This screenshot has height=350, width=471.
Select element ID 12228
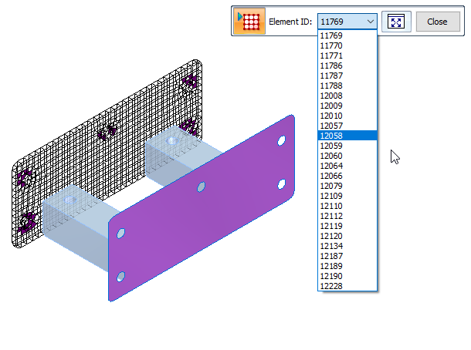[347, 286]
